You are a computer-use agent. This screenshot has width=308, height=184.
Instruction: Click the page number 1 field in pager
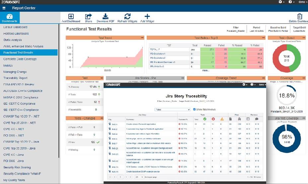click(120, 177)
